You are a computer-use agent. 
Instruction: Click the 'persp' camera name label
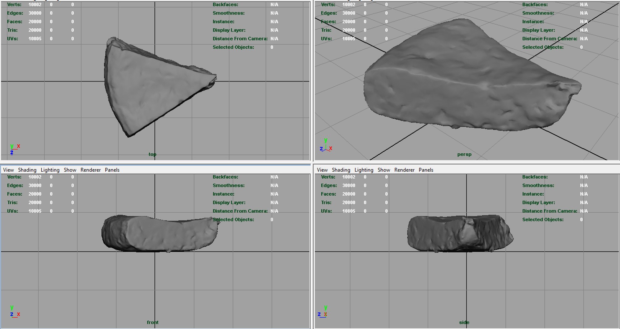point(464,154)
